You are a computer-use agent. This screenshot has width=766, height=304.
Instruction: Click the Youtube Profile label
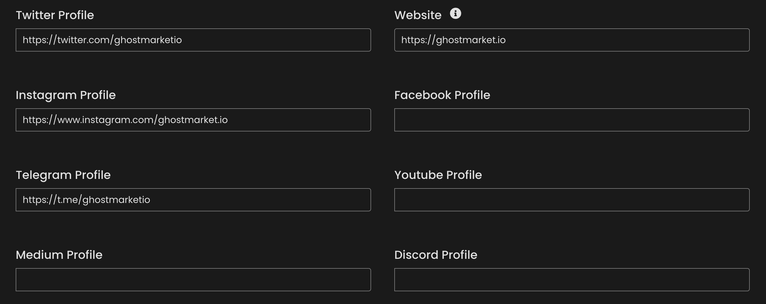[x=438, y=175]
